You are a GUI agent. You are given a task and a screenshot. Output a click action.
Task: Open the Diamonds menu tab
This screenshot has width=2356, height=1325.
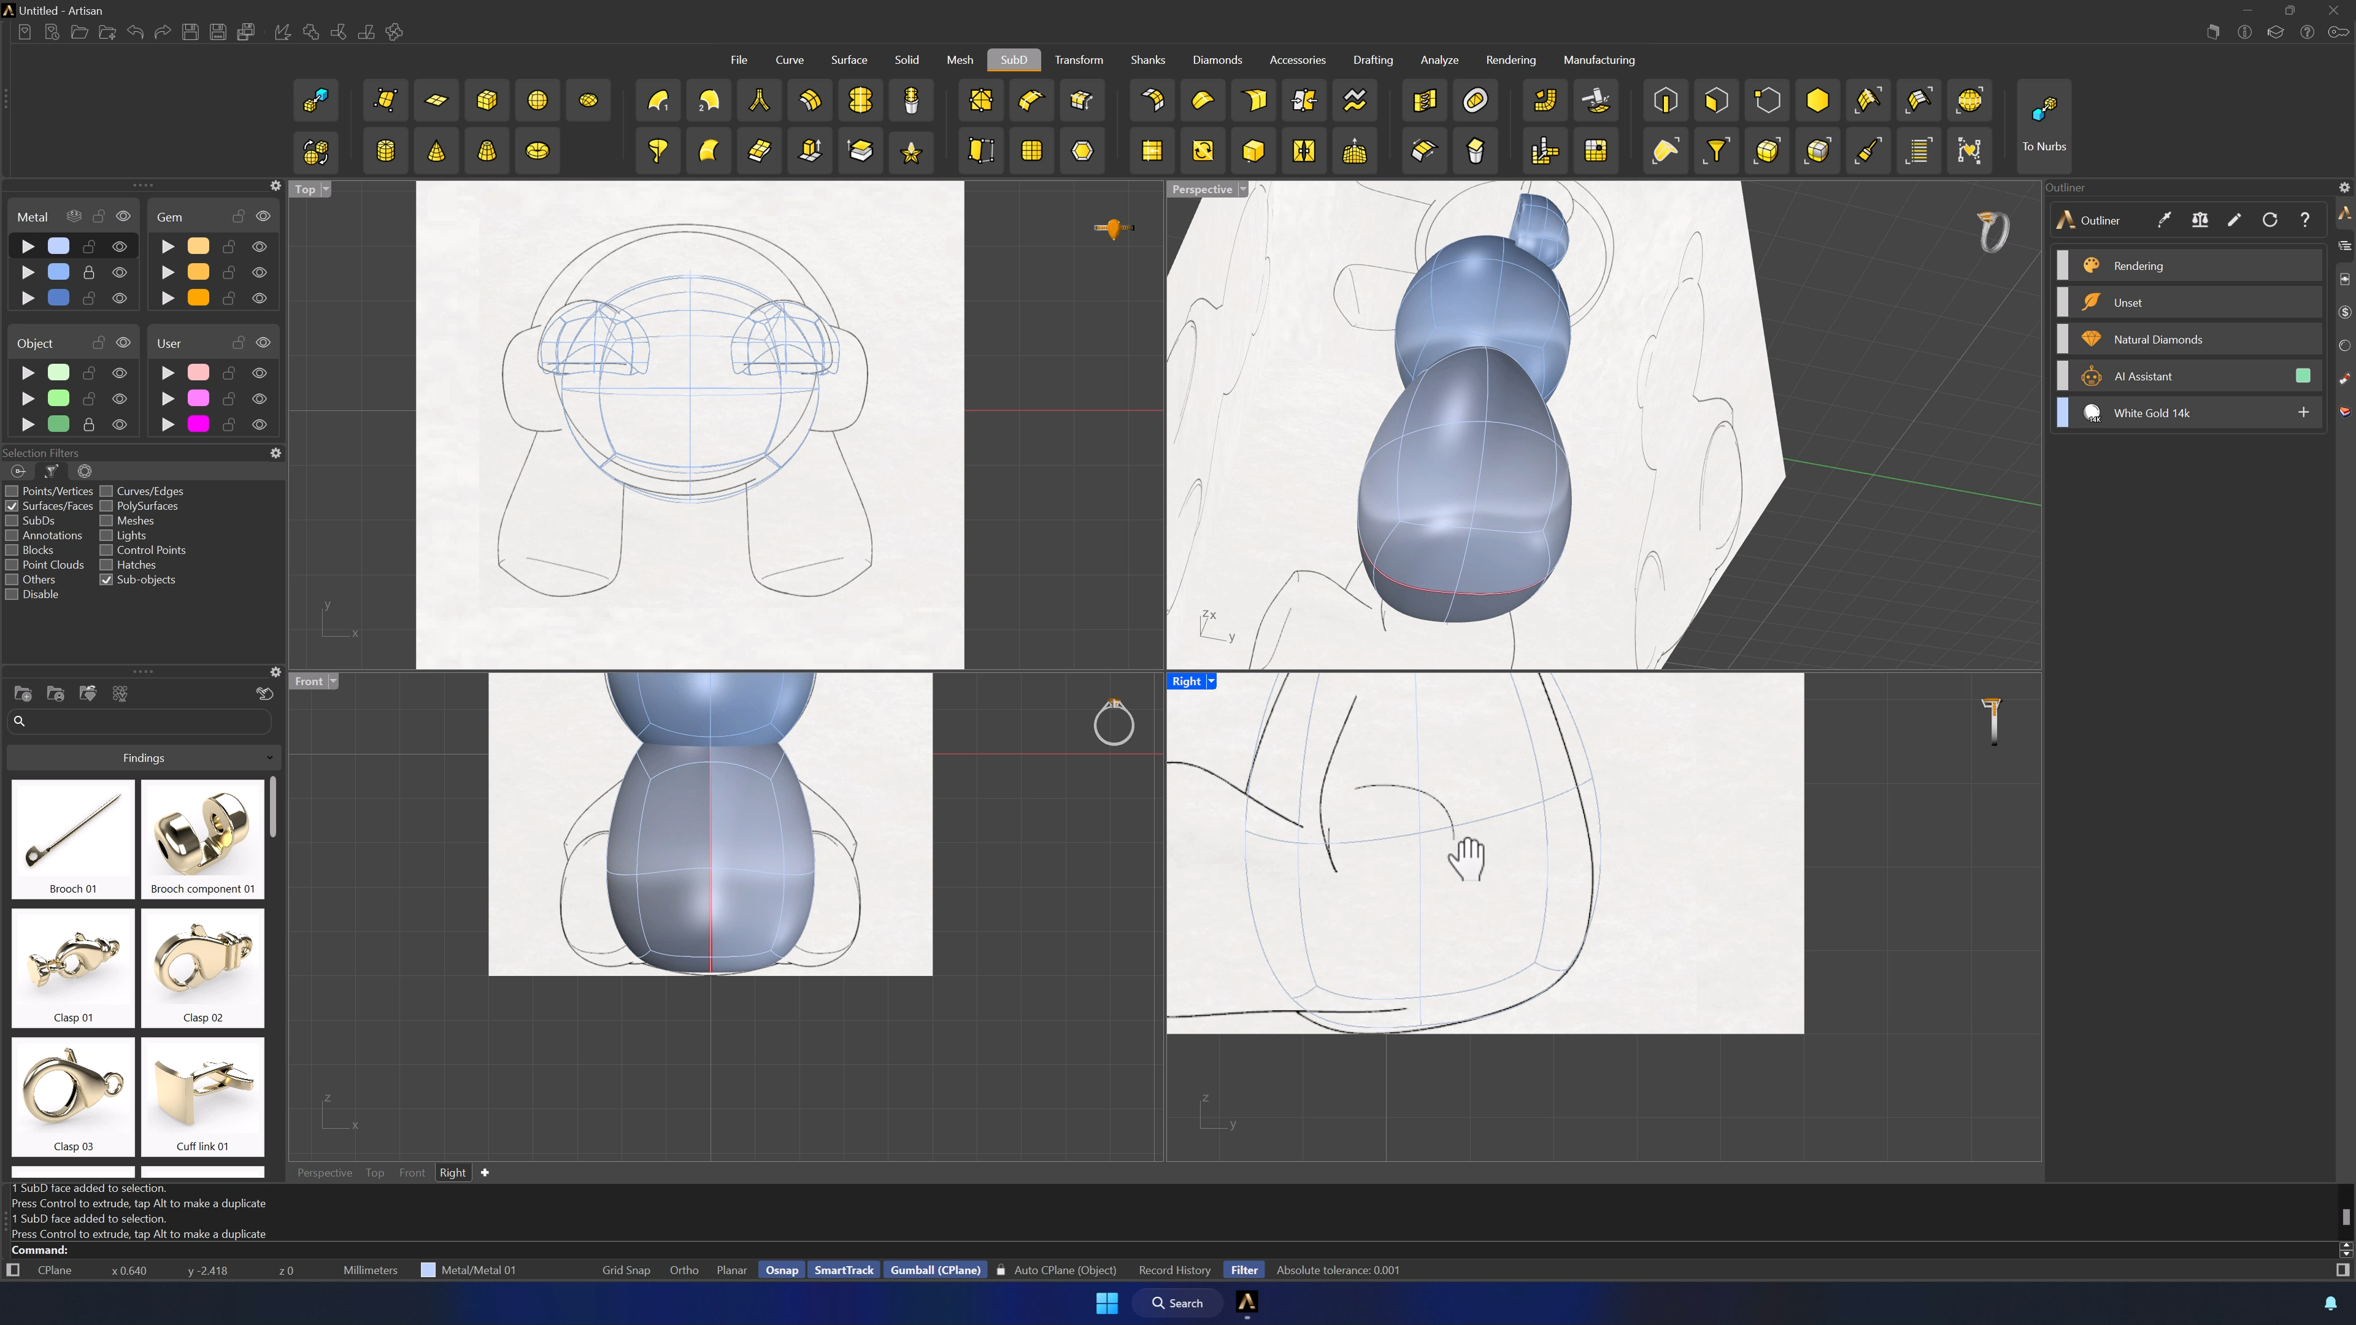(1217, 60)
